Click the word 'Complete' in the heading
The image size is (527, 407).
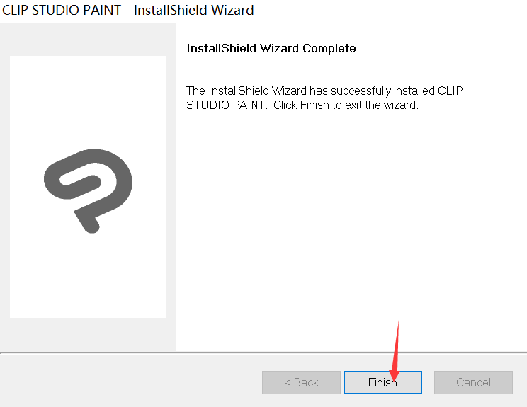329,48
